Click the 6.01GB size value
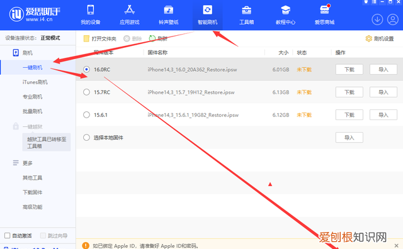 click(x=281, y=70)
